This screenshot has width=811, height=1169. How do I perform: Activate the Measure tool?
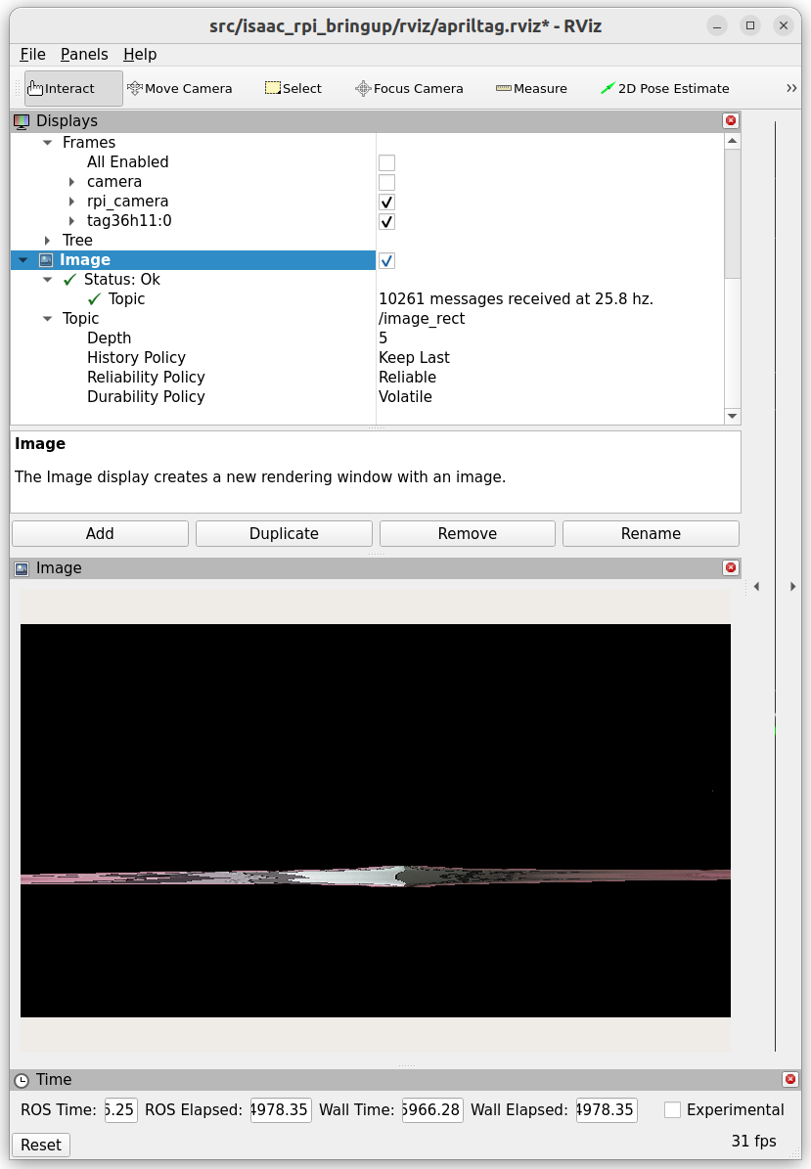[x=531, y=88]
